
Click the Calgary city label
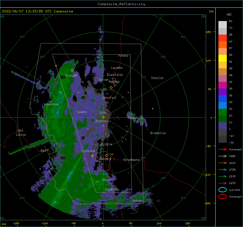(x=105, y=159)
